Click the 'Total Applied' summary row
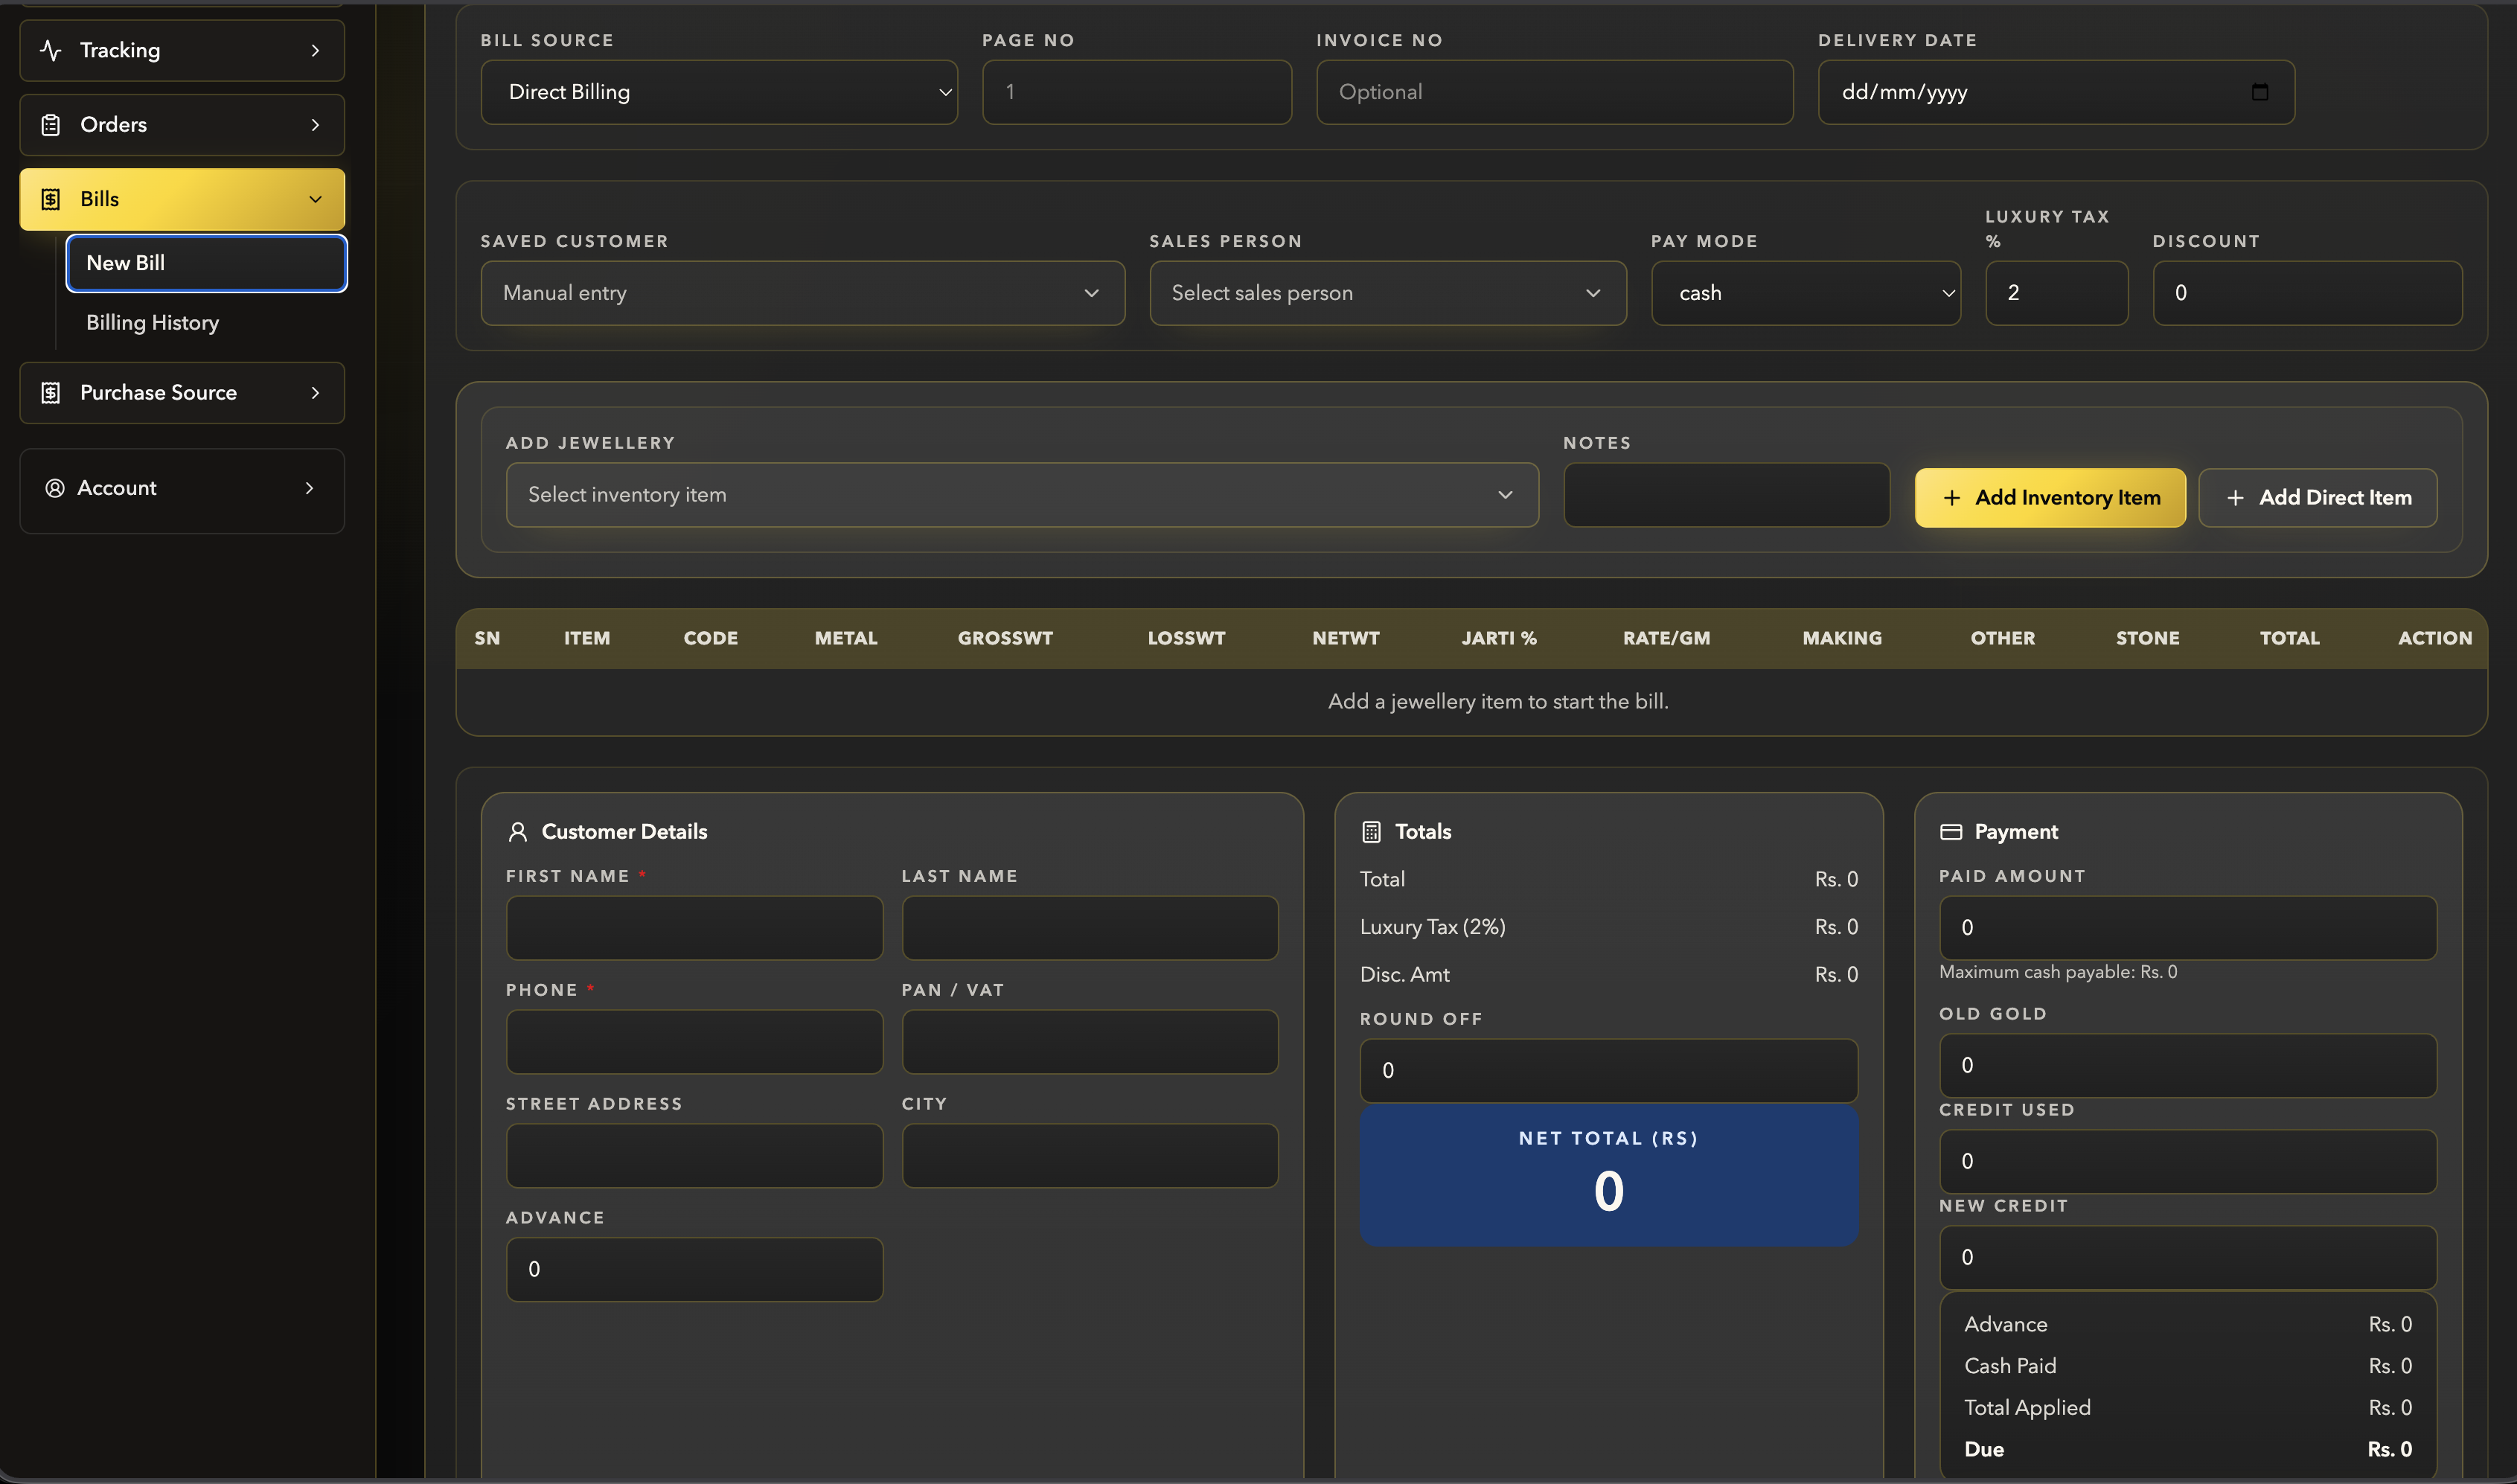The image size is (2517, 1484). 2188,1408
